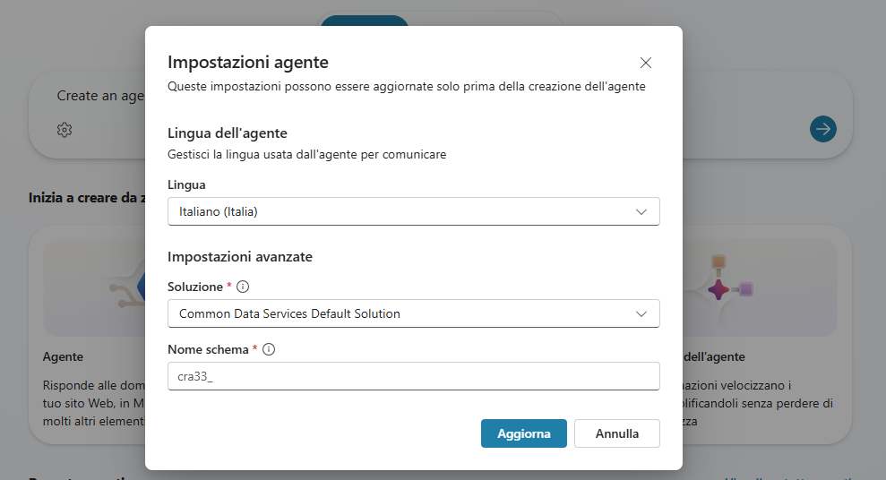Click the Nome schema text field

pos(413,376)
